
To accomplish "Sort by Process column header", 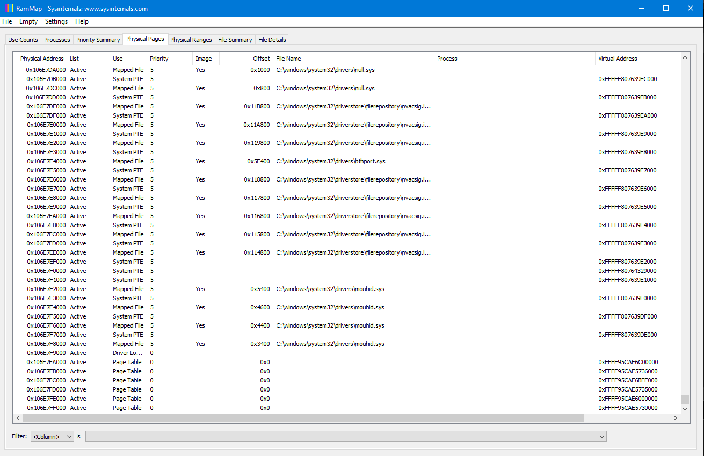I will (x=514, y=59).
